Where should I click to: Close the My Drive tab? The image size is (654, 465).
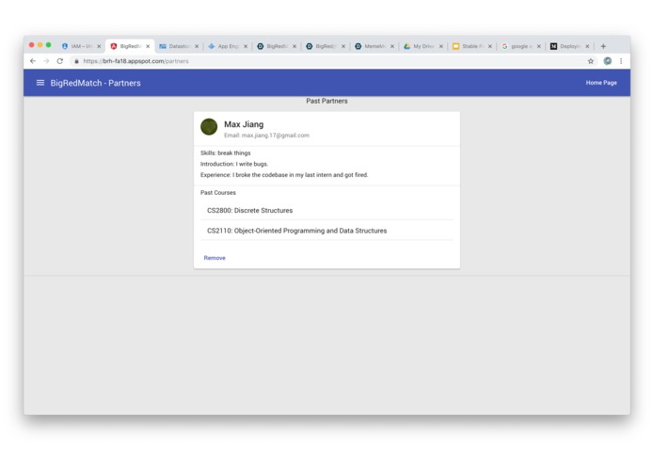[441, 46]
